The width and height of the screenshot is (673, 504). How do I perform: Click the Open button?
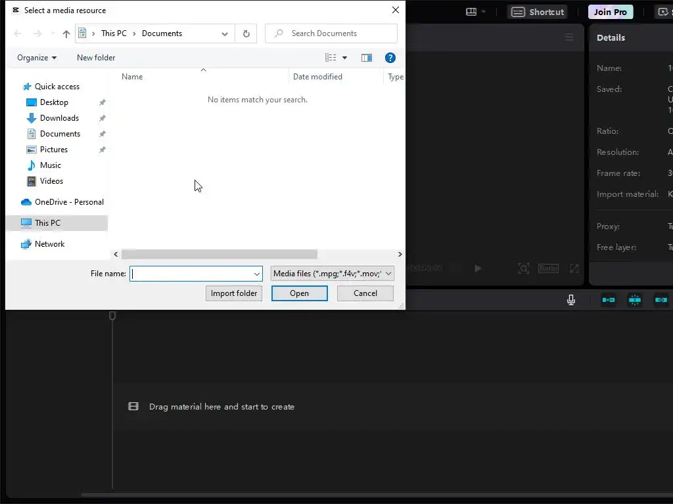(x=300, y=293)
